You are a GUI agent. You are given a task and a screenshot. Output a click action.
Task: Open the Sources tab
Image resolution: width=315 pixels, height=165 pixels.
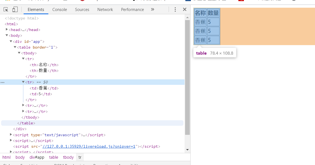click(x=82, y=9)
